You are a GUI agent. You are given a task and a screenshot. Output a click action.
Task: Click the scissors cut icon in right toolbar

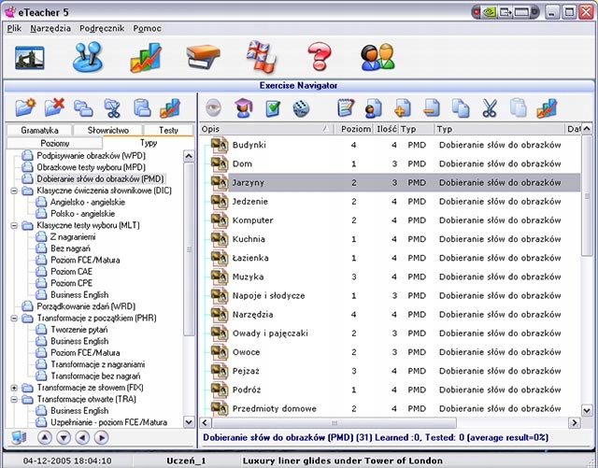(x=490, y=108)
